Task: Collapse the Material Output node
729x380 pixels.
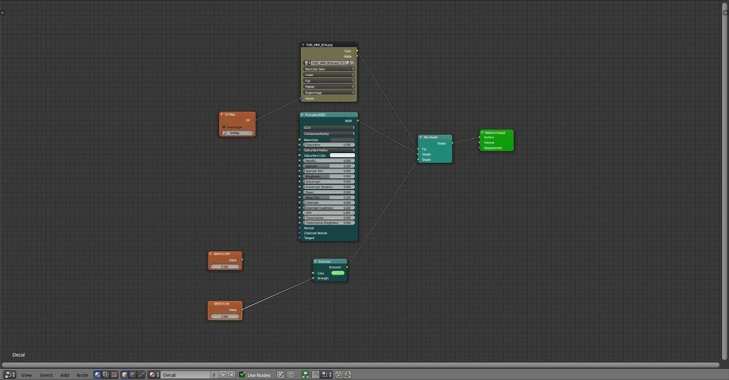Action: tap(482, 132)
